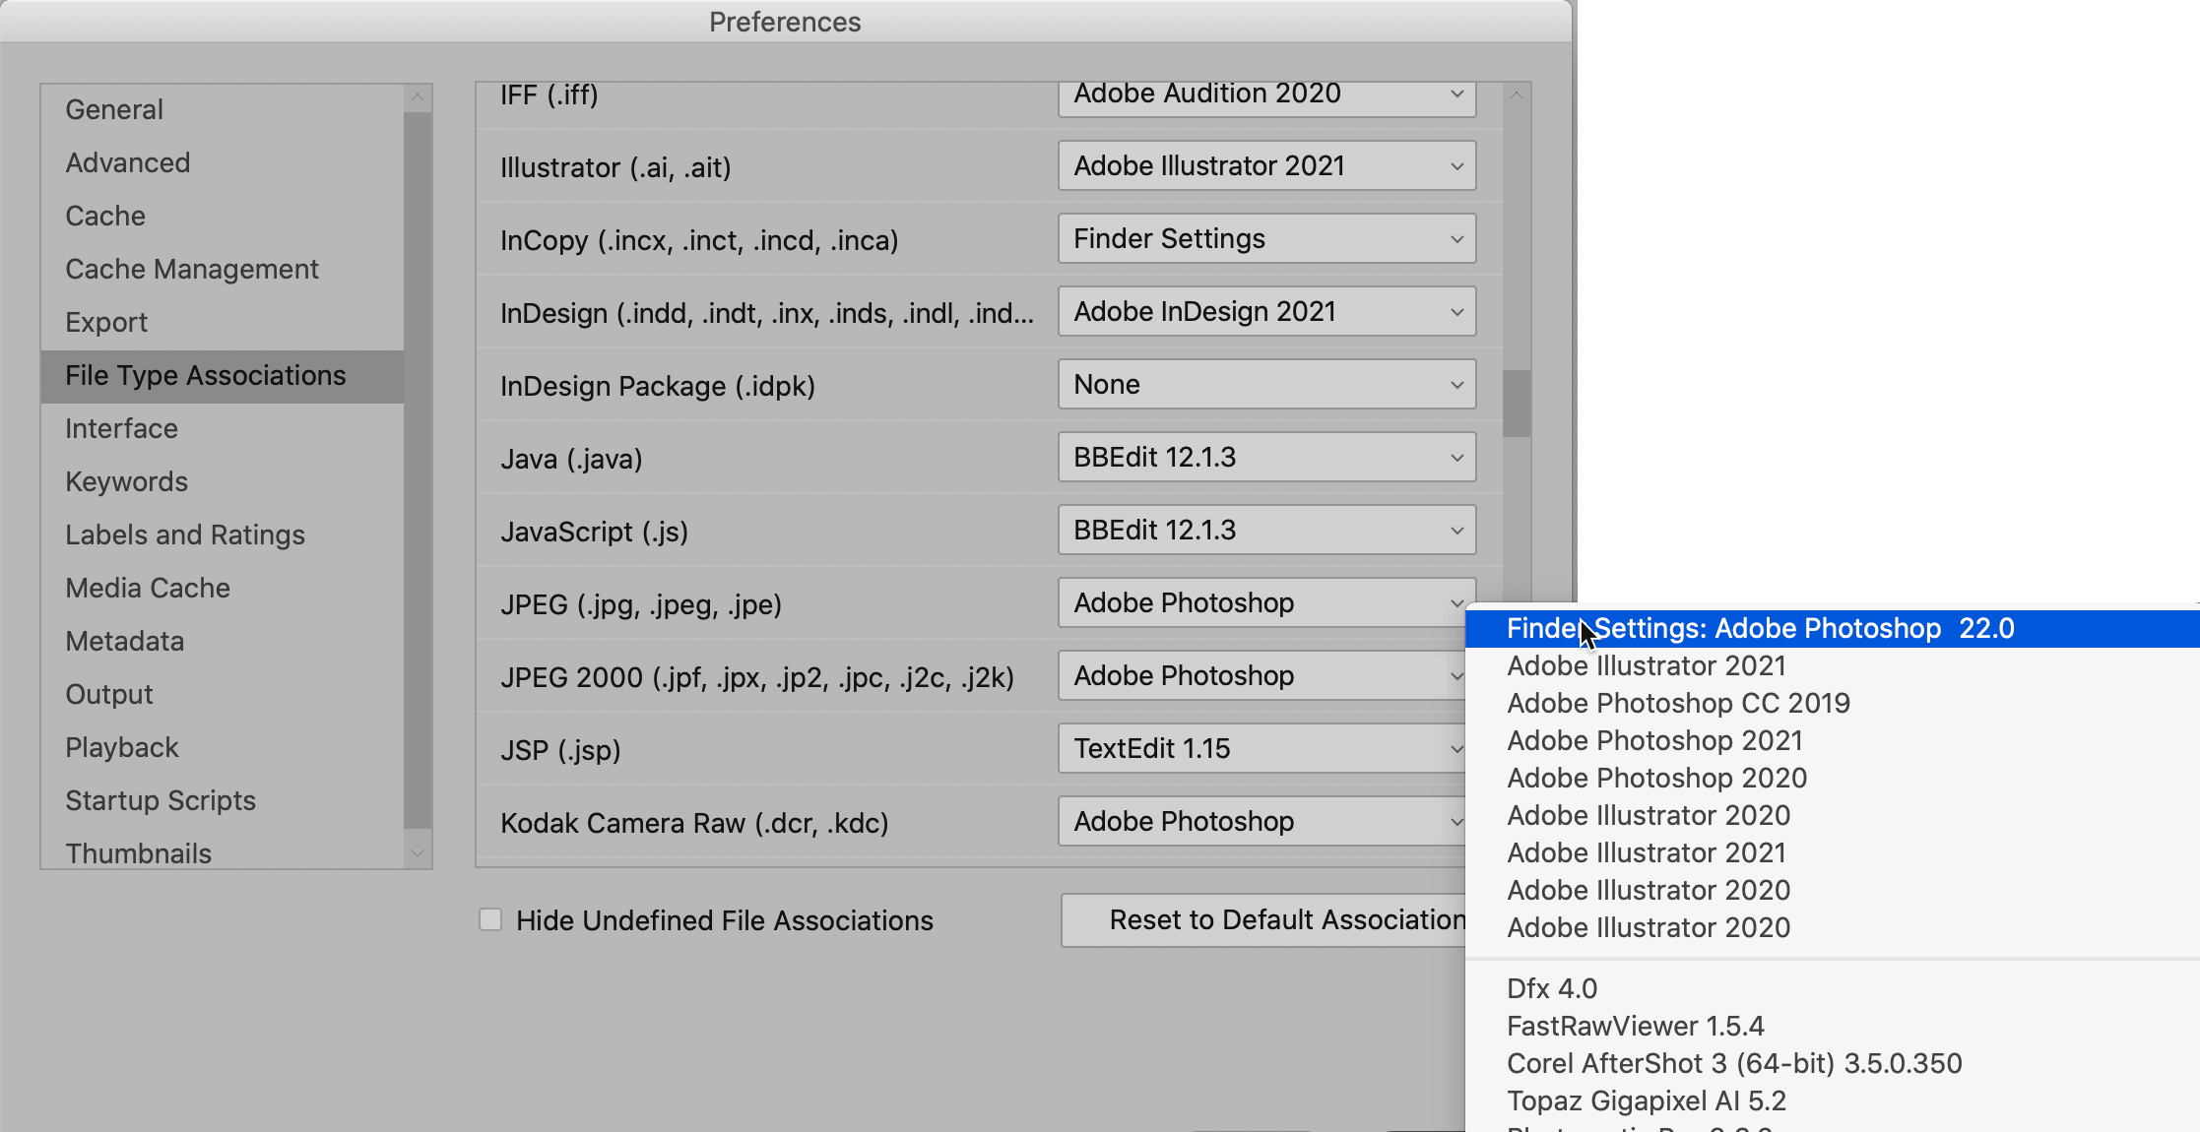2200x1132 pixels.
Task: Open the Cache Management preferences section
Action: 192,270
